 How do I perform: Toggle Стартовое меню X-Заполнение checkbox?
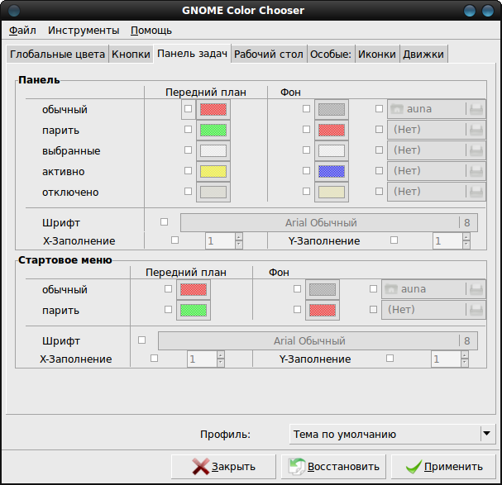155,359
